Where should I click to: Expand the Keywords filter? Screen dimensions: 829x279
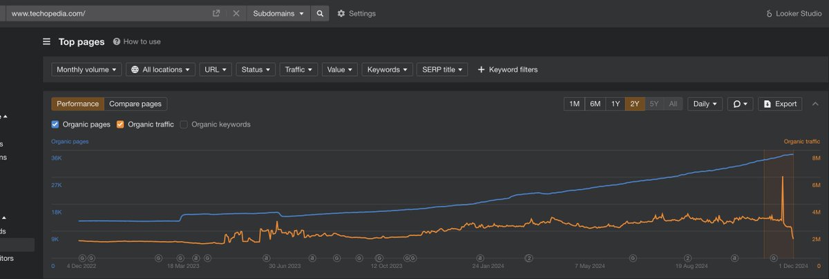coord(388,69)
